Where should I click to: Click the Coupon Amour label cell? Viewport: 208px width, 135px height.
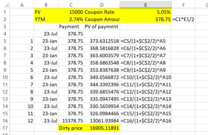(102, 19)
